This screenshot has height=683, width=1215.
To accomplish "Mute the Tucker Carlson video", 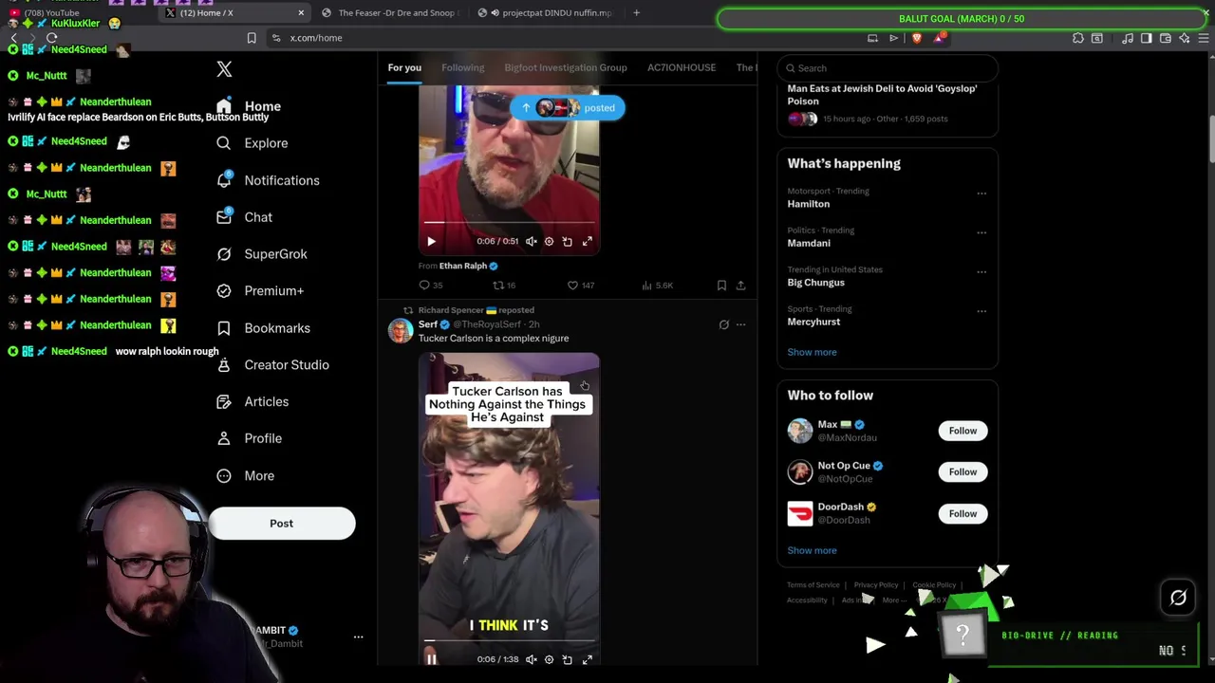I will pyautogui.click(x=531, y=659).
